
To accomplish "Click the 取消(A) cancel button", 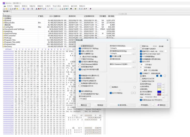I will tap(100, 105).
